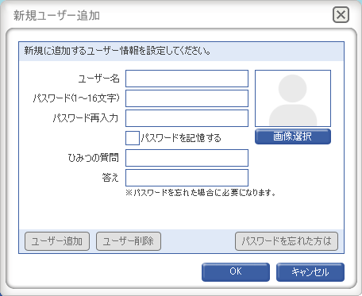The width and height of the screenshot is (362, 296).
Task: Enable the パスワードを記憶する checkbox
Action: pos(133,138)
